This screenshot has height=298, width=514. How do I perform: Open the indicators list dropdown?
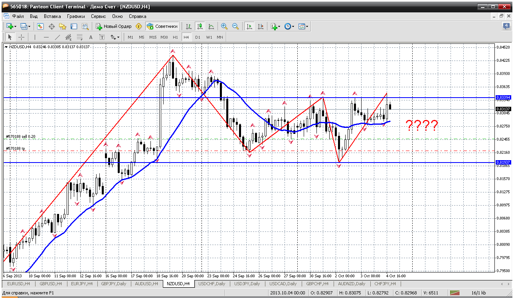tap(275, 26)
